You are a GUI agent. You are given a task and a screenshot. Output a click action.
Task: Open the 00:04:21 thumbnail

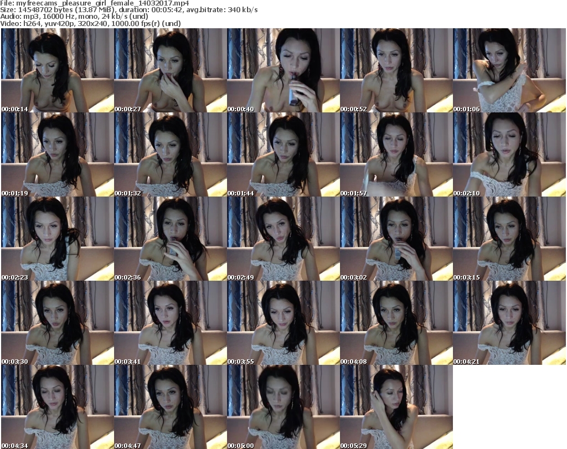(x=509, y=323)
